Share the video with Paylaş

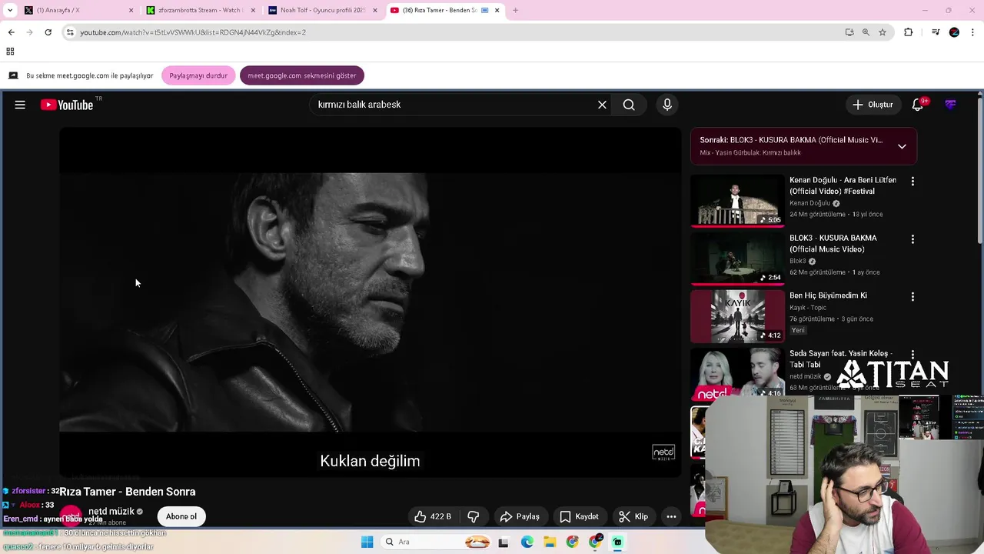(520, 516)
